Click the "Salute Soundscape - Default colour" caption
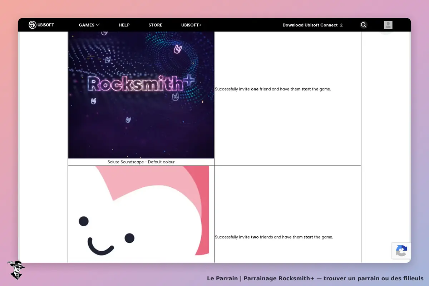Viewport: 429px width, 286px height. 141,162
